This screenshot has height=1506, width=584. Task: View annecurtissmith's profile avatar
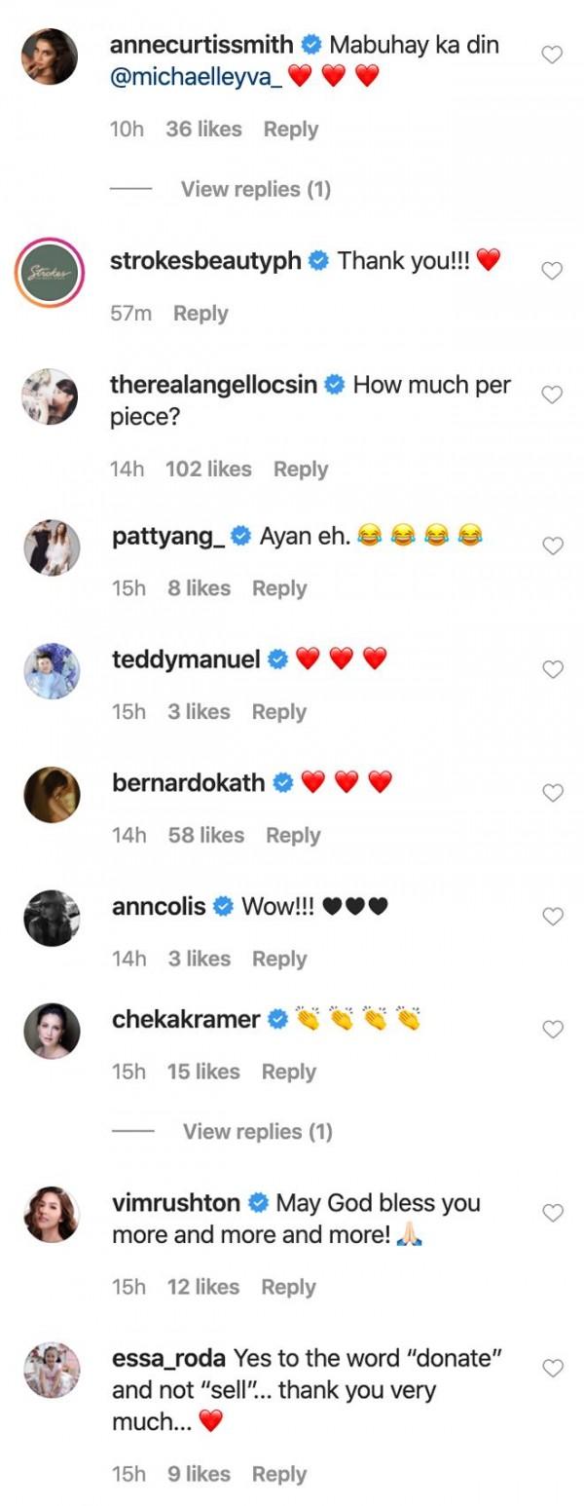click(50, 56)
